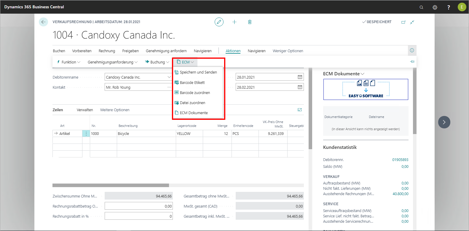The image size is (469, 231).
Task: Click Weniger Optionen
Action: tap(288, 51)
